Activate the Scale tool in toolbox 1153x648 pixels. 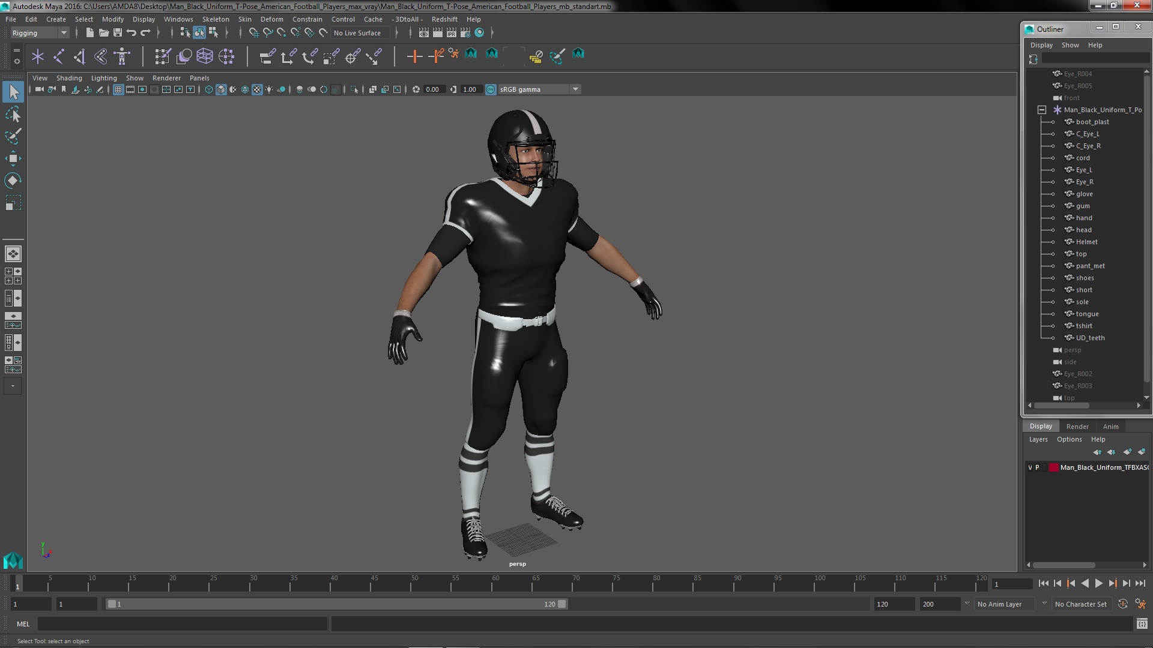(13, 203)
